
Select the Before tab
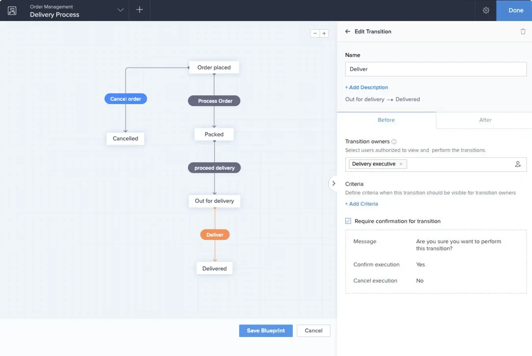click(386, 120)
